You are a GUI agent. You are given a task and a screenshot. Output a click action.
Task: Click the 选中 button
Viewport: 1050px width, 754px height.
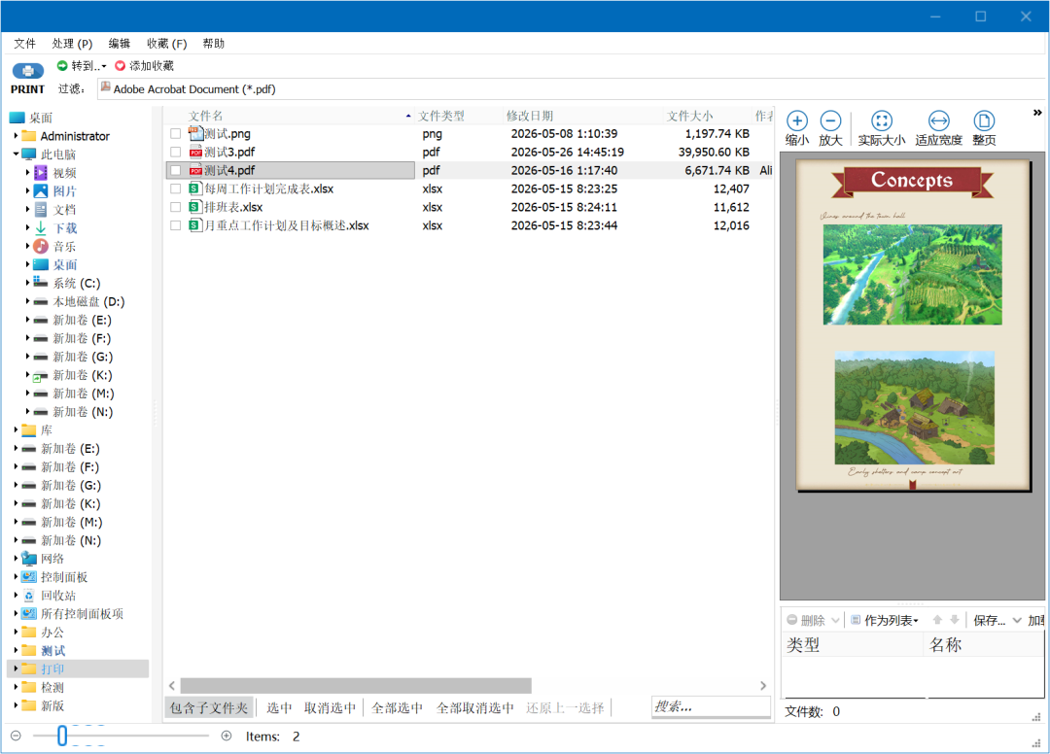click(279, 707)
